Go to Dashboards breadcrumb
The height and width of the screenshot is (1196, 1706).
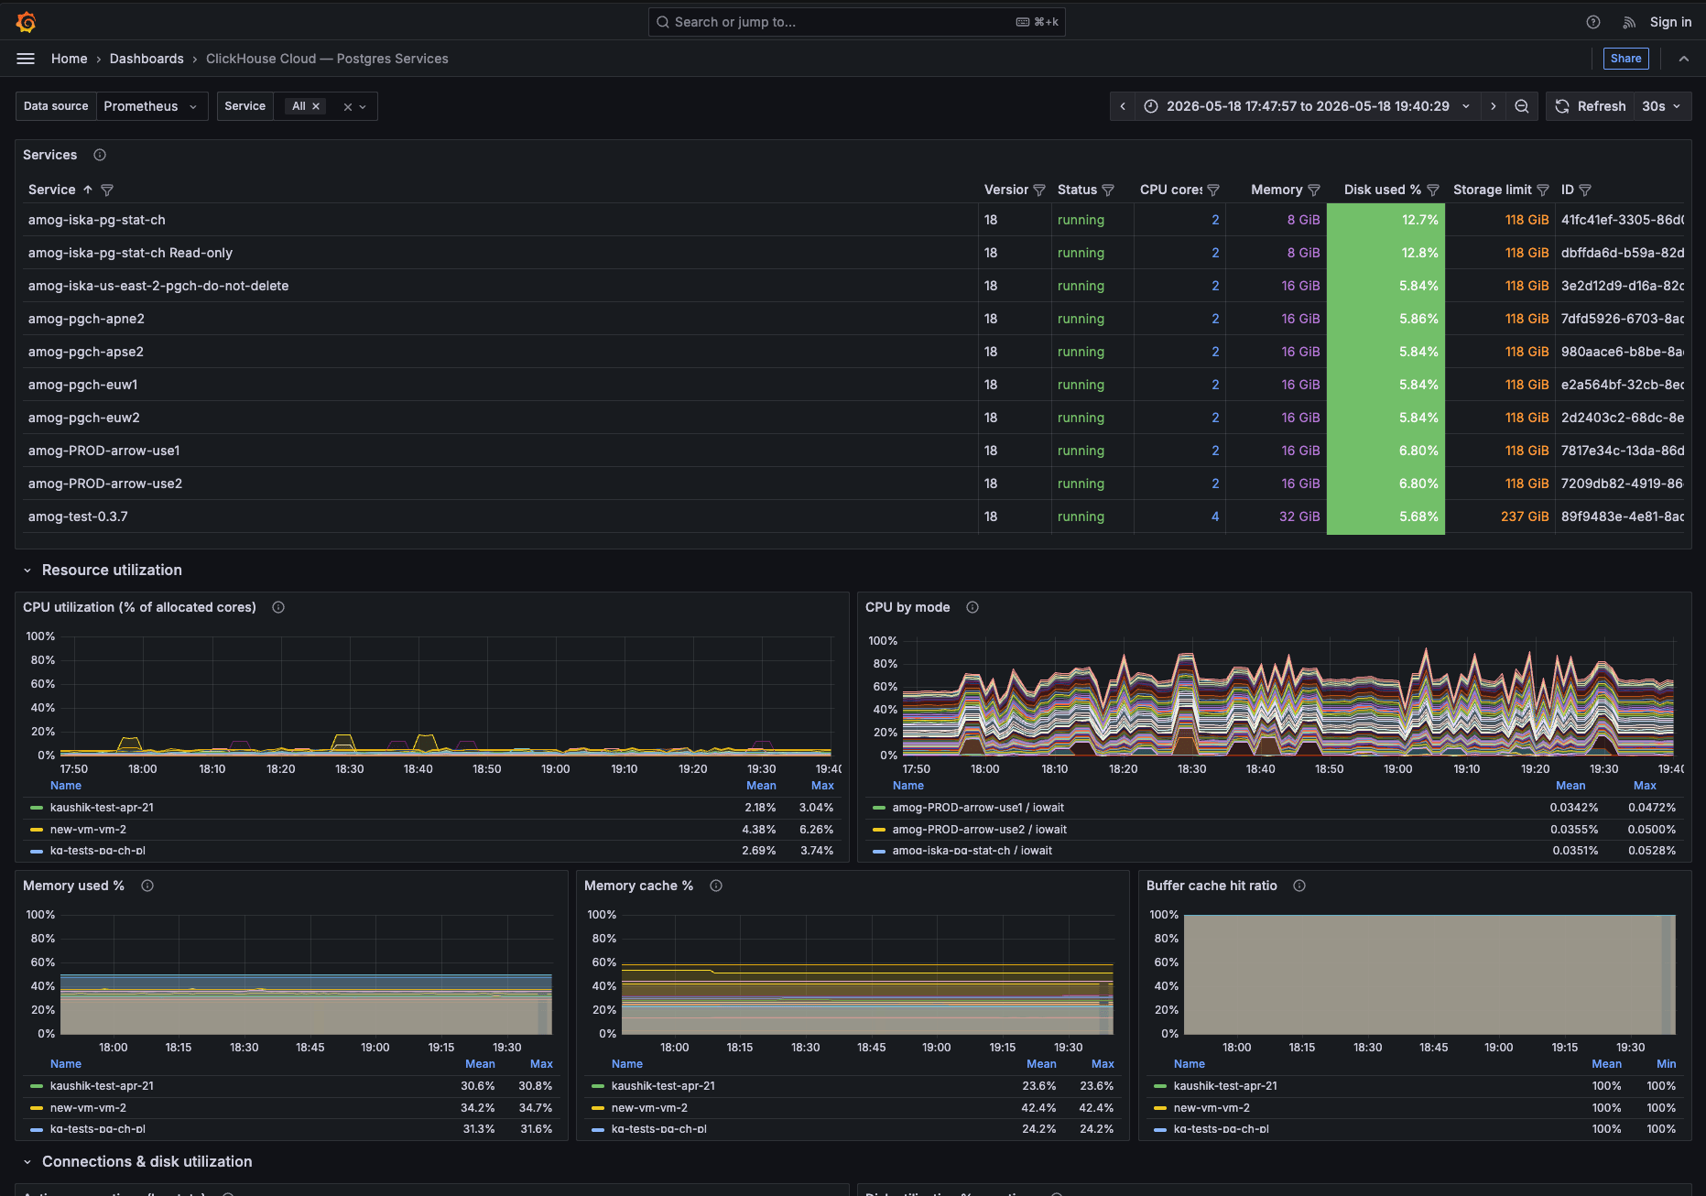pyautogui.click(x=147, y=59)
